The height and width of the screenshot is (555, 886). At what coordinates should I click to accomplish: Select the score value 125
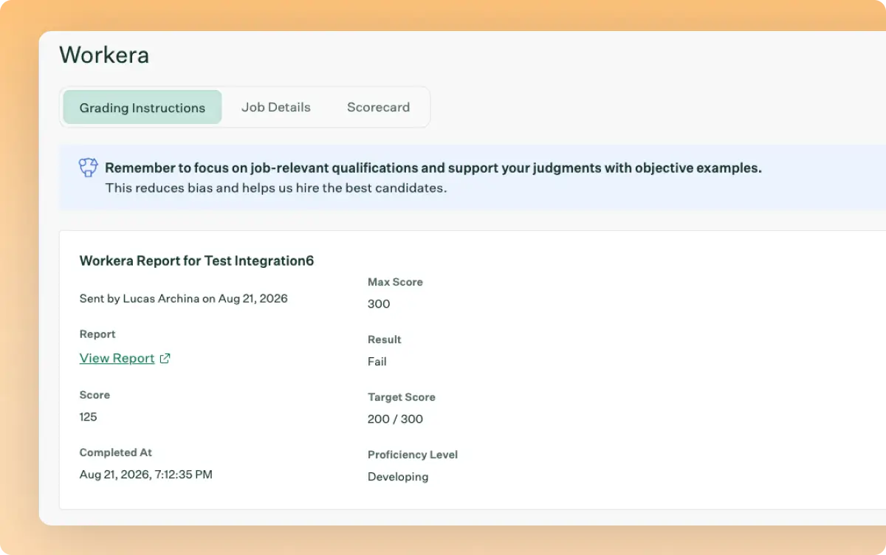tap(88, 417)
